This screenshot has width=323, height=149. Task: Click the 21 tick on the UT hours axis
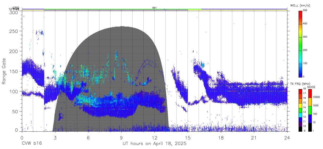pos(254,138)
